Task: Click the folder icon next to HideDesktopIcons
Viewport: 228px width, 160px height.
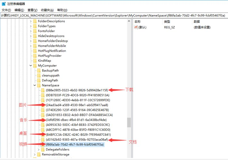Action: (35, 36)
